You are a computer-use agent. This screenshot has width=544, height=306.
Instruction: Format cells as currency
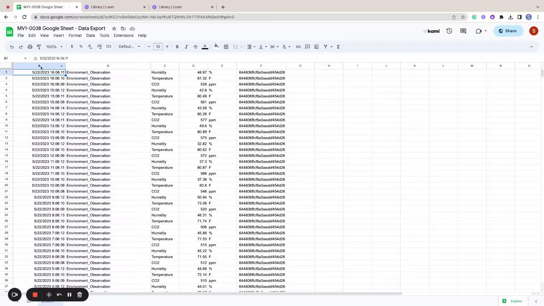(x=72, y=47)
